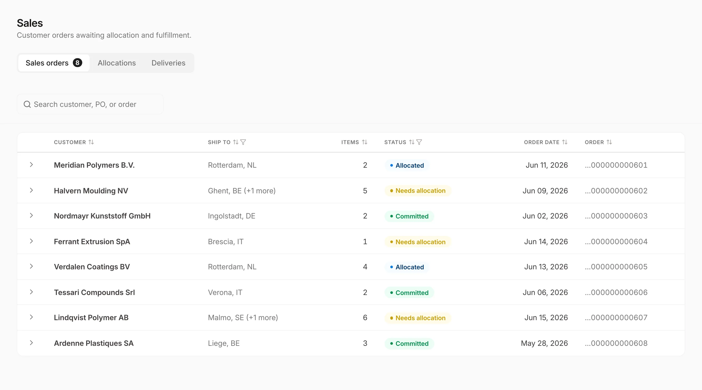
Task: Expand the Halvern Moulding NV row
Action: tap(31, 190)
